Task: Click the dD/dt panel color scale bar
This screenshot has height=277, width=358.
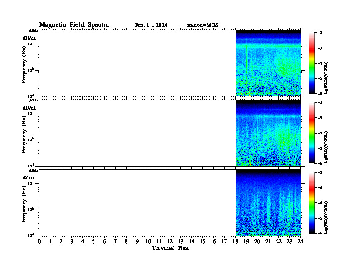Action: (x=312, y=133)
